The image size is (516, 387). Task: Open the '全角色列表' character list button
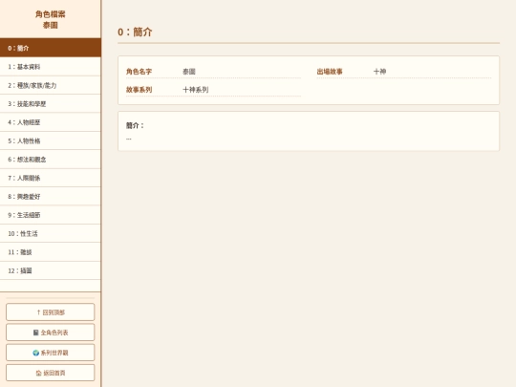click(51, 333)
